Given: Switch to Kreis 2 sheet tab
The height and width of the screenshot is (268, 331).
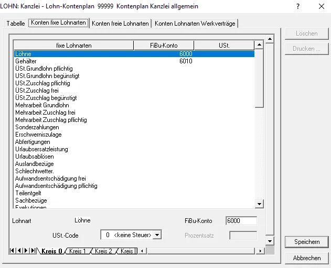Looking at the screenshot, I should (x=103, y=251).
